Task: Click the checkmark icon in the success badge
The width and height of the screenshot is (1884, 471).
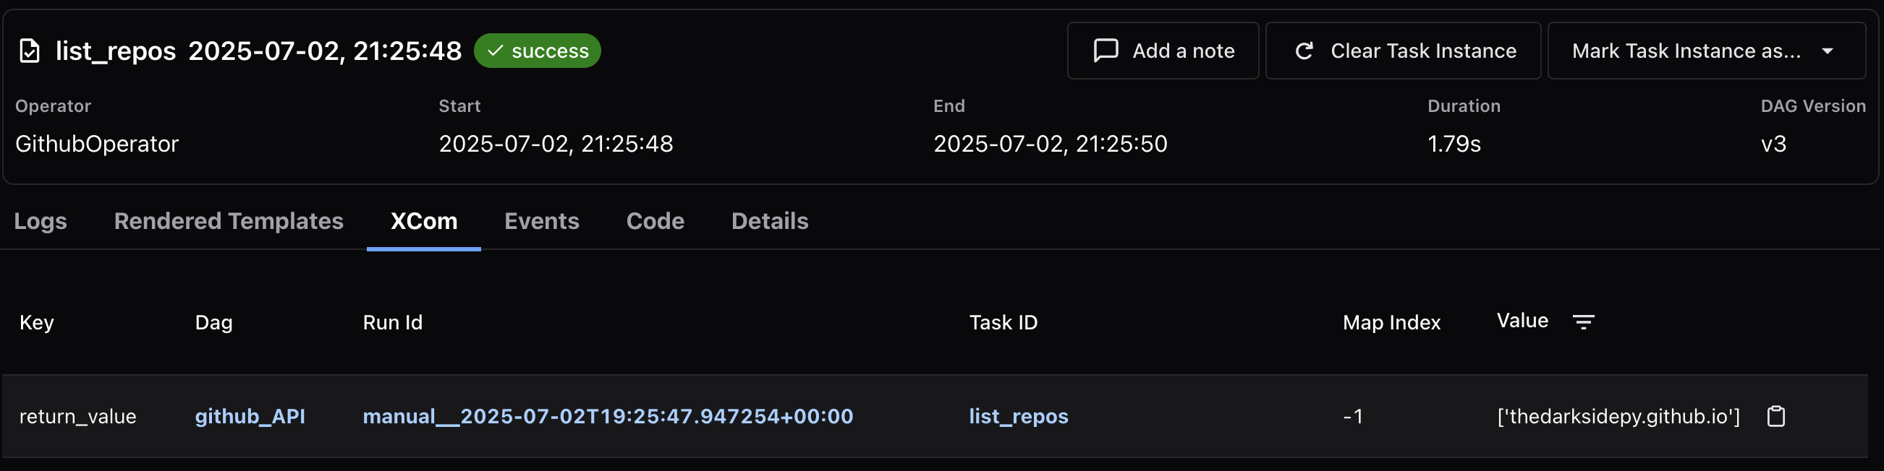Action: tap(495, 51)
